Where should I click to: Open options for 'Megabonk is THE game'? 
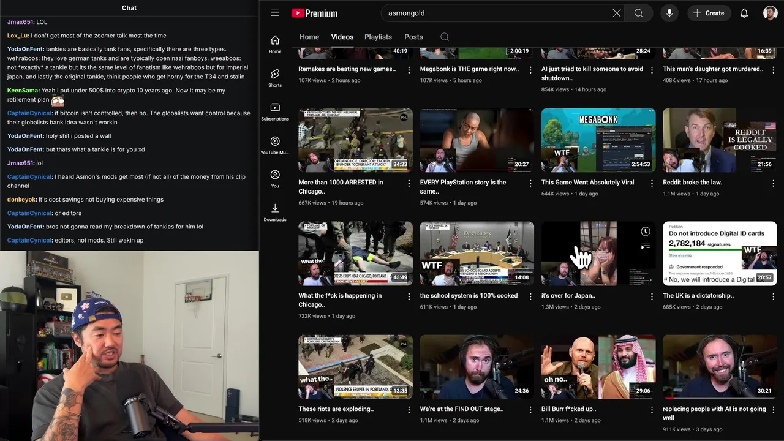click(x=530, y=70)
